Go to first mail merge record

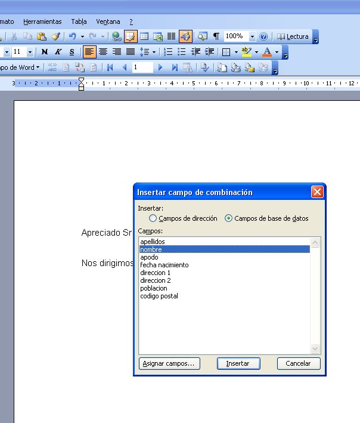(x=110, y=67)
